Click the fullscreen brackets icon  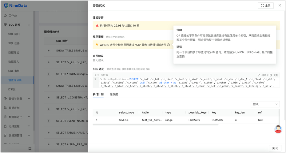[262, 6]
